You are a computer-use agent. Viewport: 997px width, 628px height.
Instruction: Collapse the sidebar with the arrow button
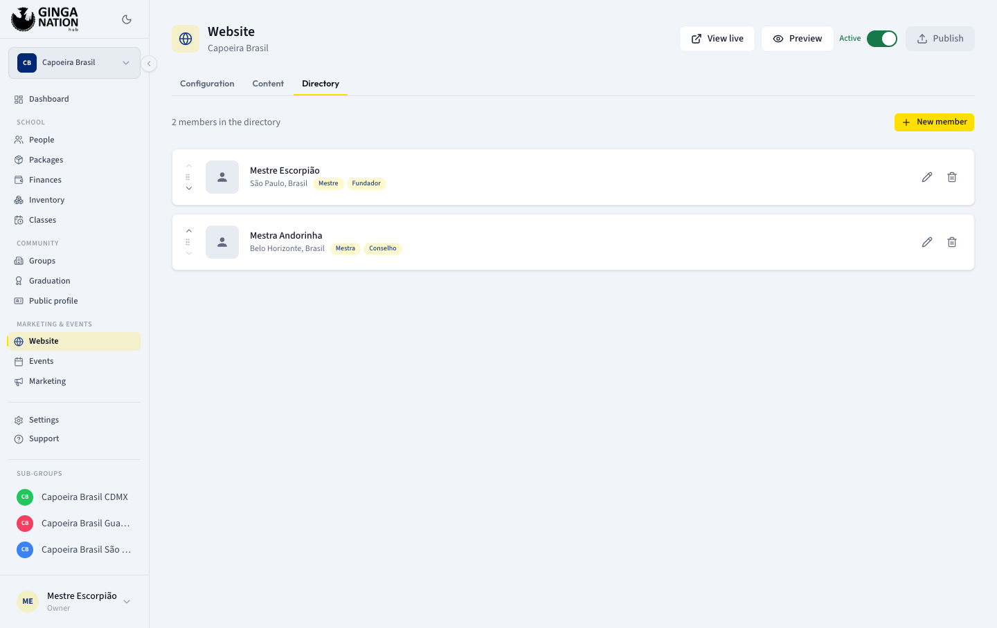click(149, 64)
